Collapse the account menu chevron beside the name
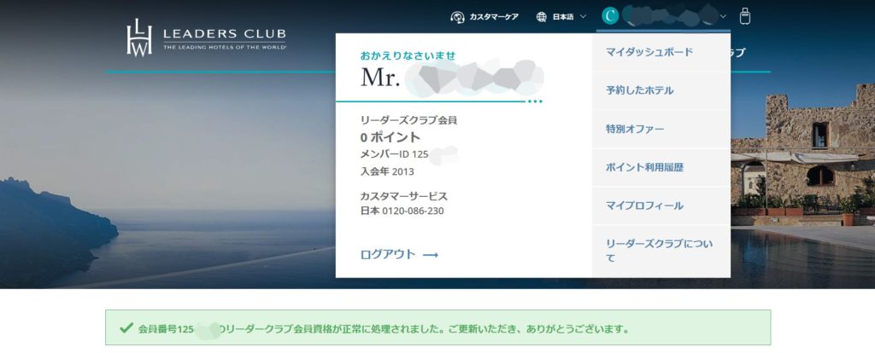This screenshot has width=875, height=353. (x=724, y=16)
